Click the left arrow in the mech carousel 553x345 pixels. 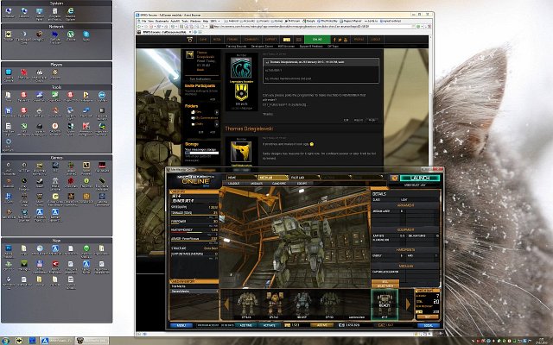point(226,304)
